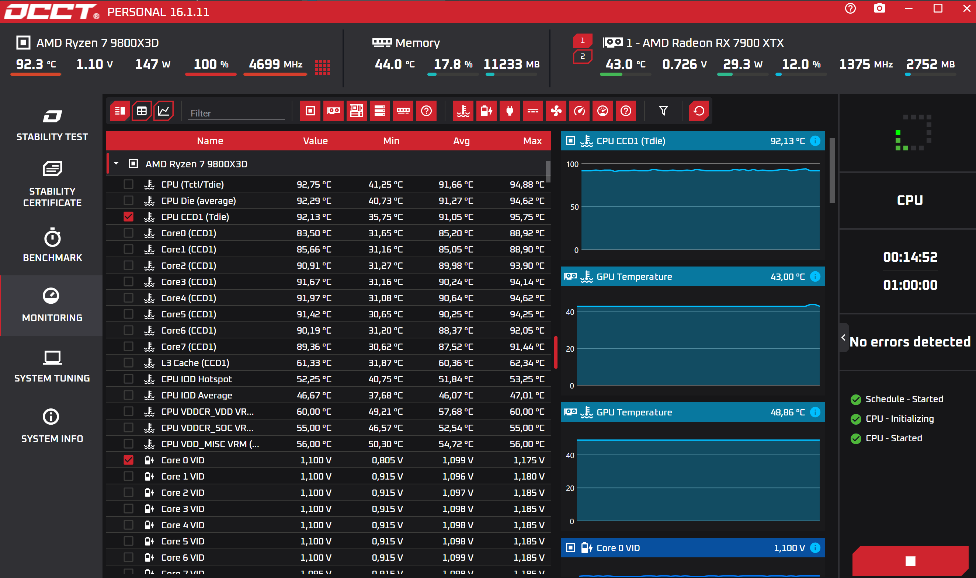This screenshot has width=976, height=578.
Task: Uncheck the CPU CCD1 (Tdie) checkbox
Action: tap(129, 217)
